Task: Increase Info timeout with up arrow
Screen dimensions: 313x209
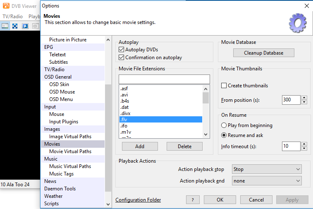Action: coord(304,144)
